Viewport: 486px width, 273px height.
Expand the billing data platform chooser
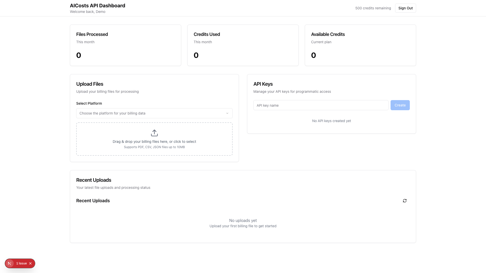pos(154,113)
